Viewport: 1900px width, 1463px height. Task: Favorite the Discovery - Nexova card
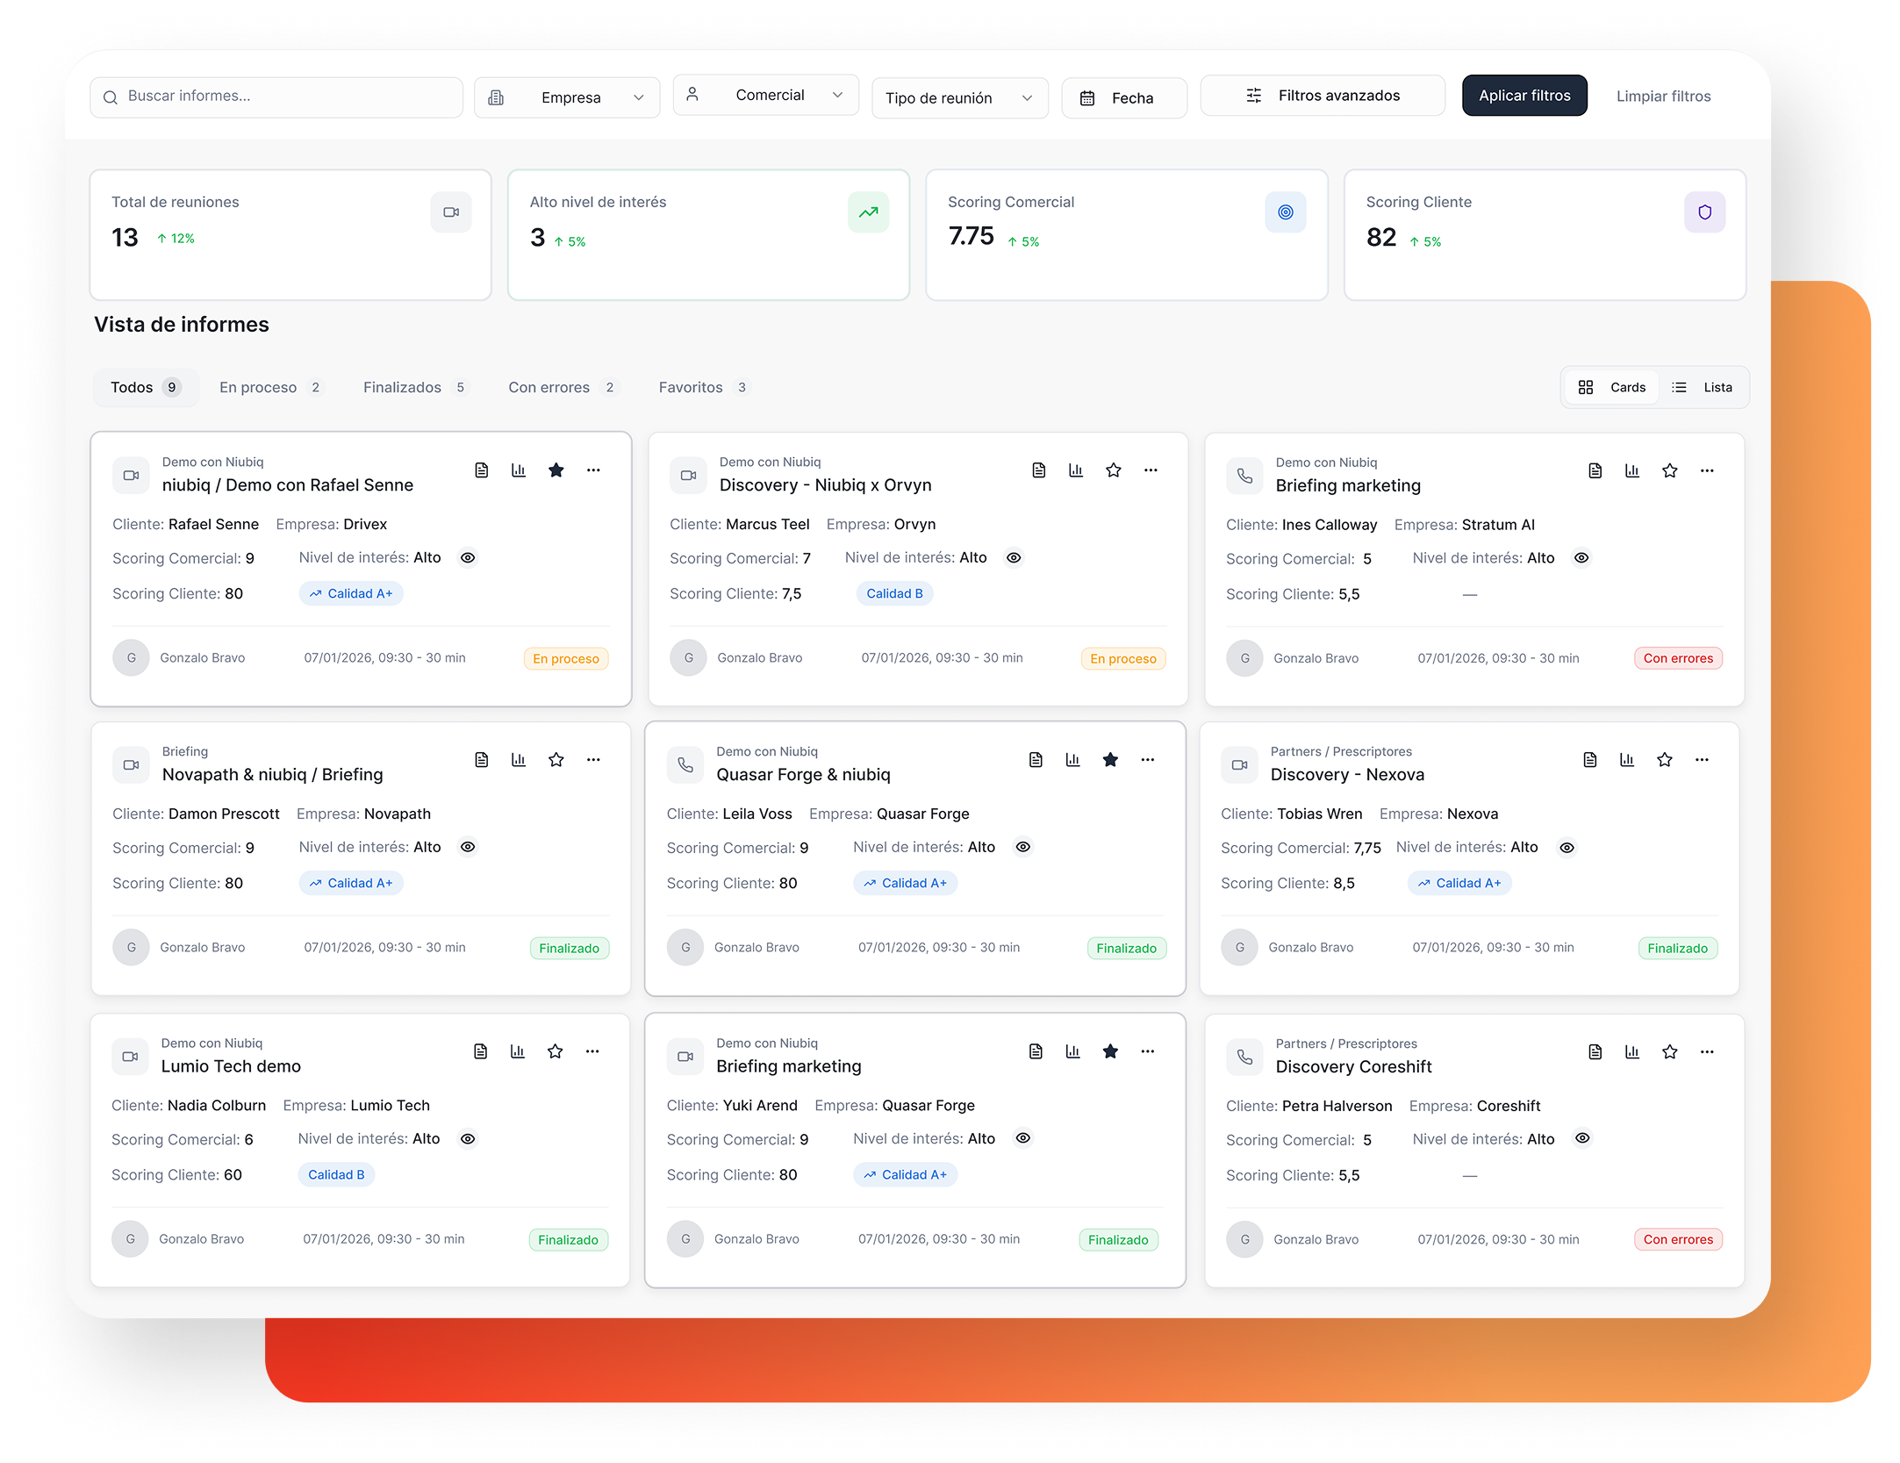pos(1664,760)
